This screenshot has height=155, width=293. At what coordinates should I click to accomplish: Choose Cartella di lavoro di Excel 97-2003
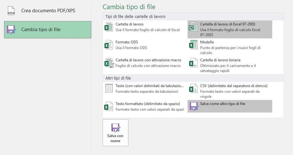click(x=230, y=30)
